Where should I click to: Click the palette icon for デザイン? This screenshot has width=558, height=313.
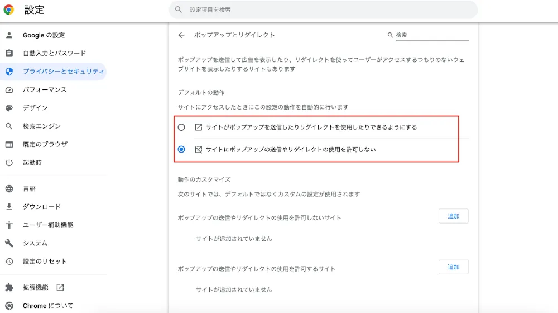click(x=9, y=108)
